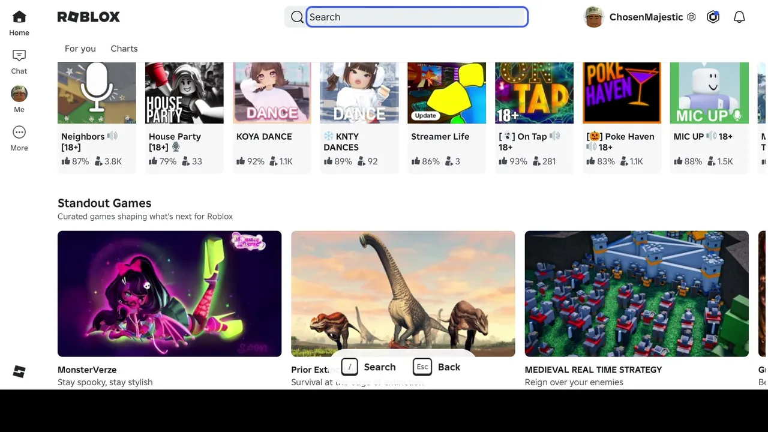The image size is (768, 432).
Task: Open the On Tap 18+ game thumbnail
Action: tap(534, 93)
